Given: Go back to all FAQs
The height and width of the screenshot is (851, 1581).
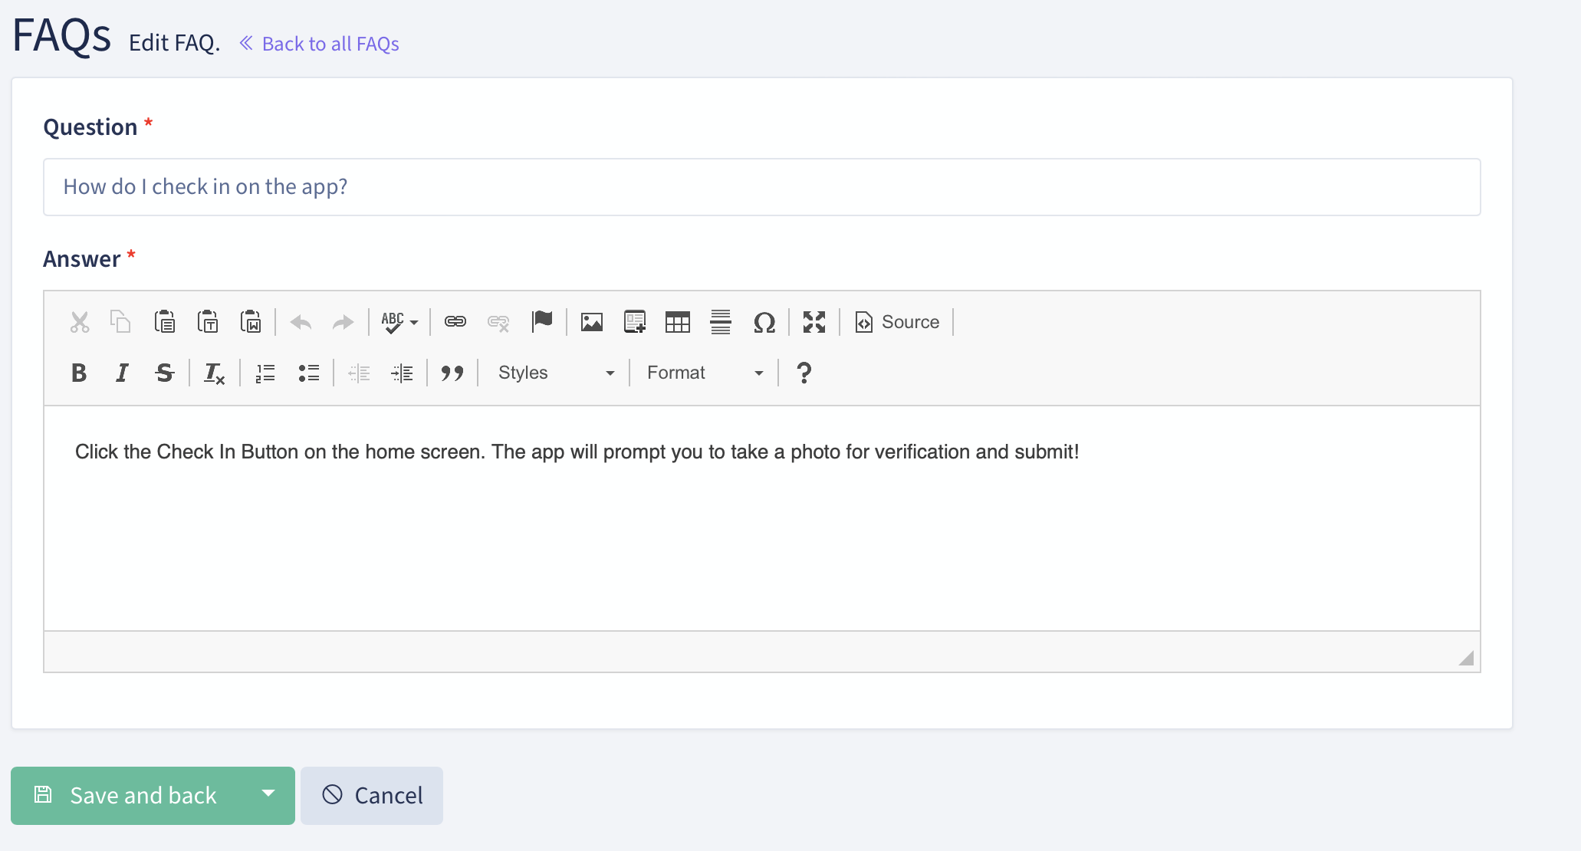Looking at the screenshot, I should (320, 44).
